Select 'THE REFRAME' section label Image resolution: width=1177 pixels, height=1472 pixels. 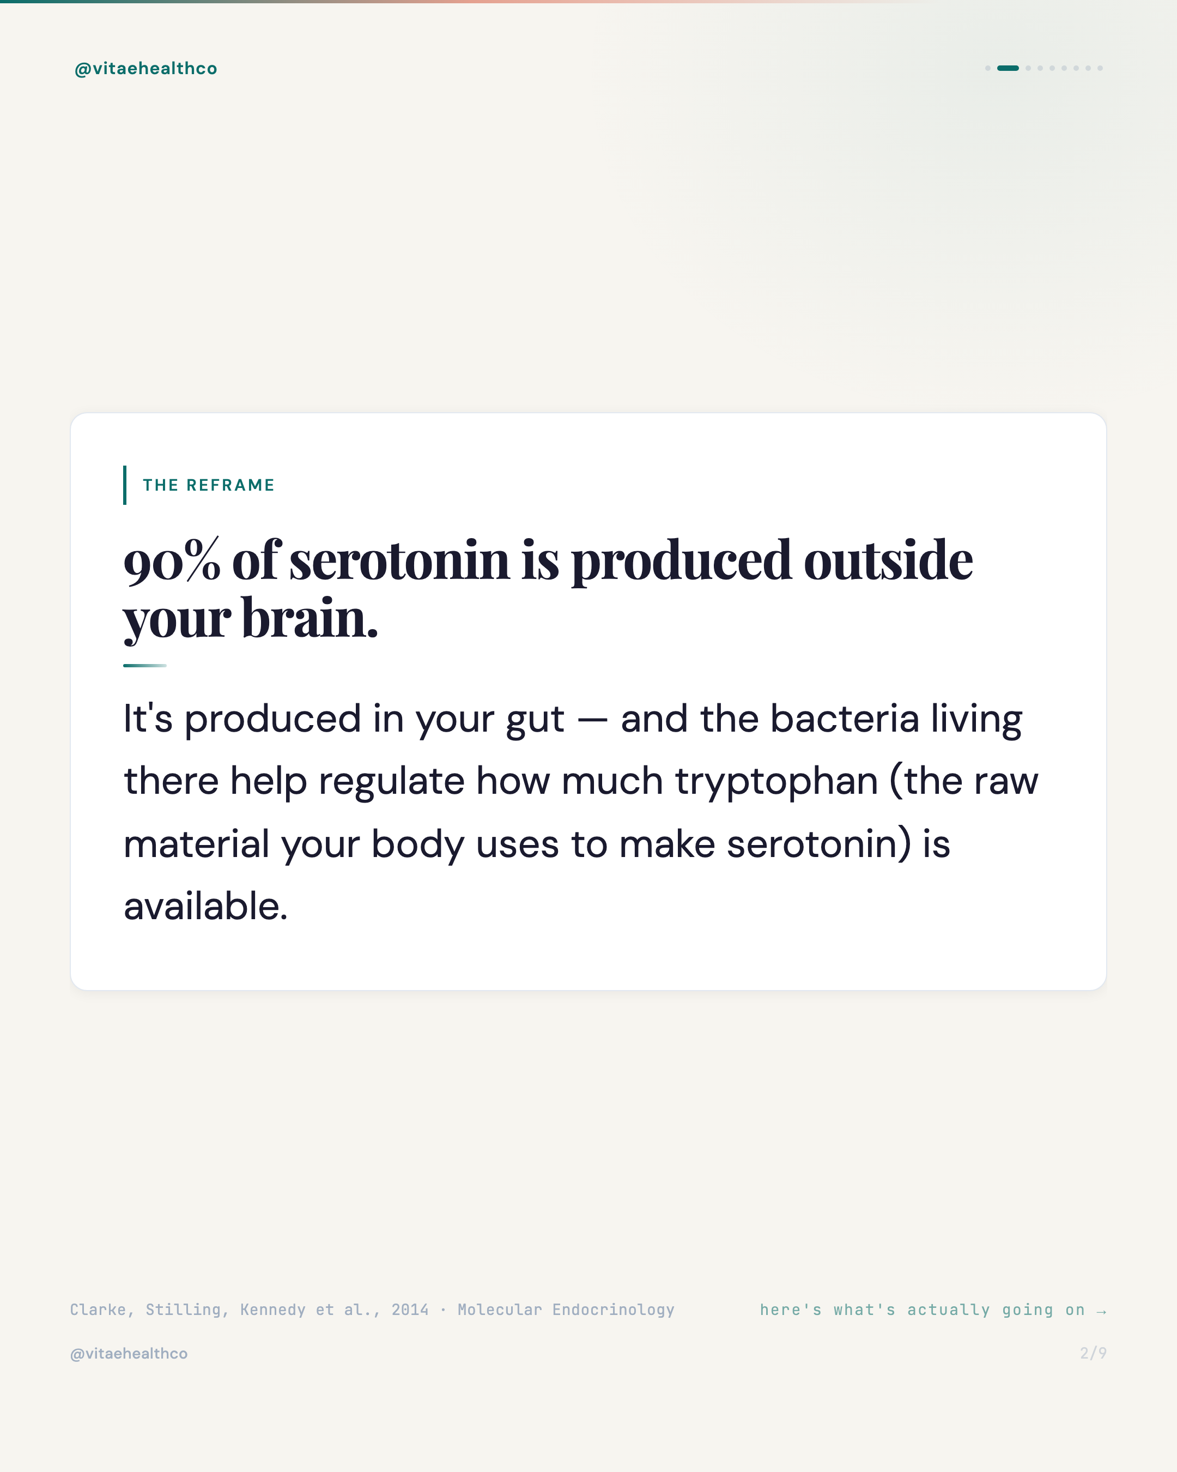(x=209, y=485)
